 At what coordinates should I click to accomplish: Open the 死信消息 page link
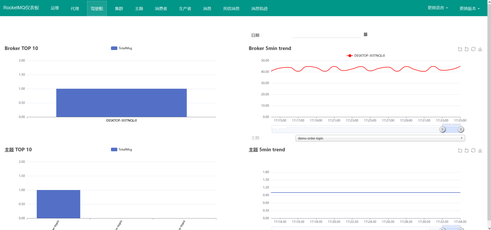[x=231, y=8]
